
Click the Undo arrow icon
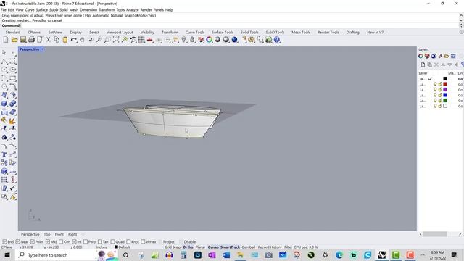click(x=73, y=40)
